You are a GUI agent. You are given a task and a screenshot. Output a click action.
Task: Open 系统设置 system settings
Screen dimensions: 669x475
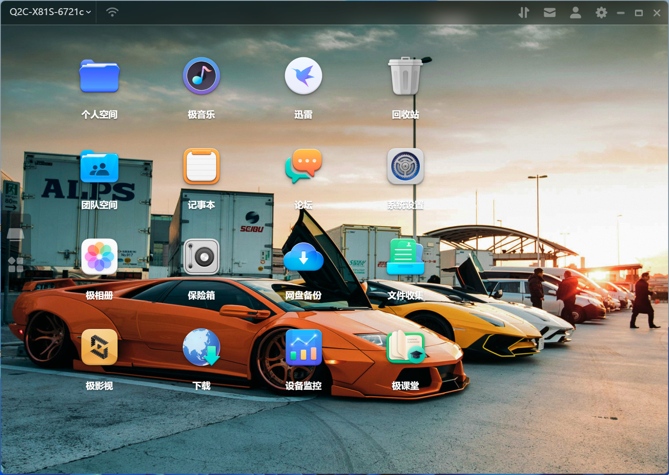[x=405, y=167]
